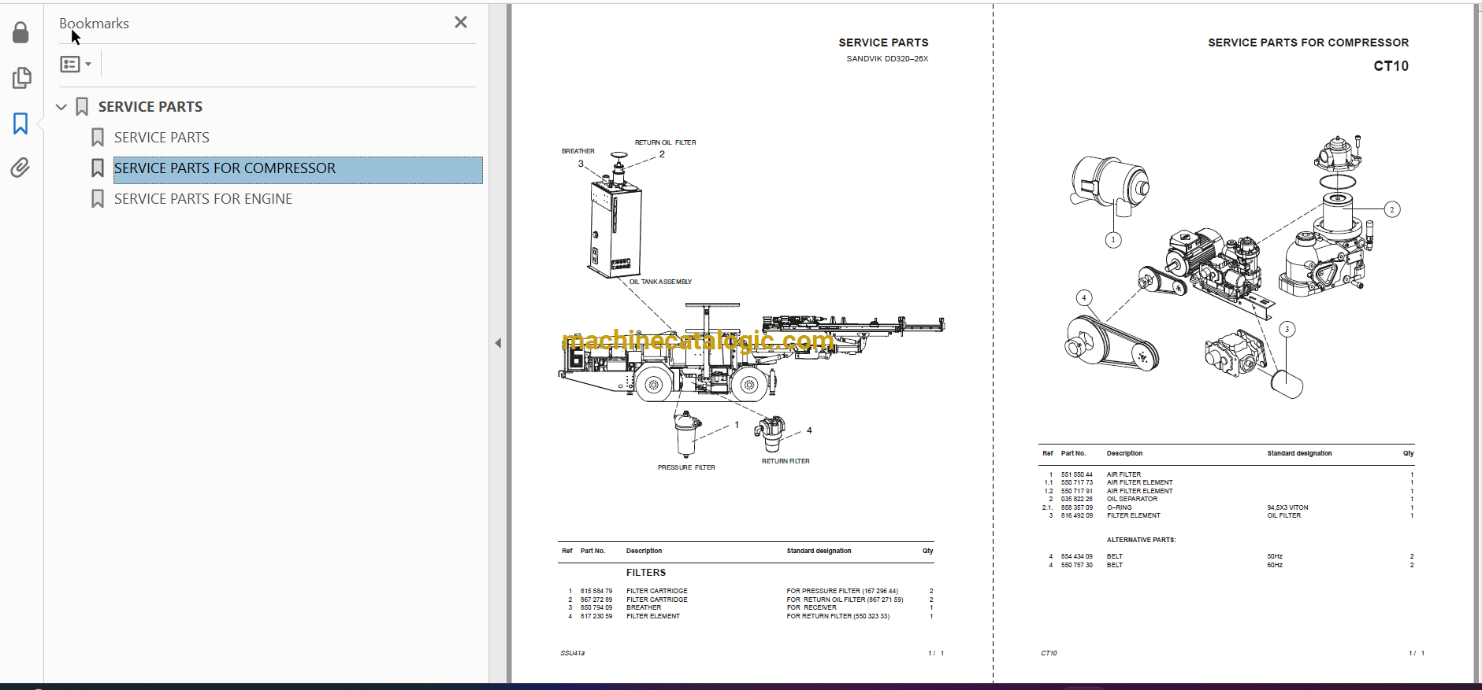Open the security lock panel icon
Viewport: 1482px width, 690px height.
(x=21, y=32)
